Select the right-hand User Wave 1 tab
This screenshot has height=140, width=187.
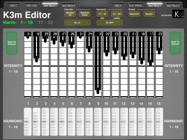pyautogui.click(x=155, y=5)
